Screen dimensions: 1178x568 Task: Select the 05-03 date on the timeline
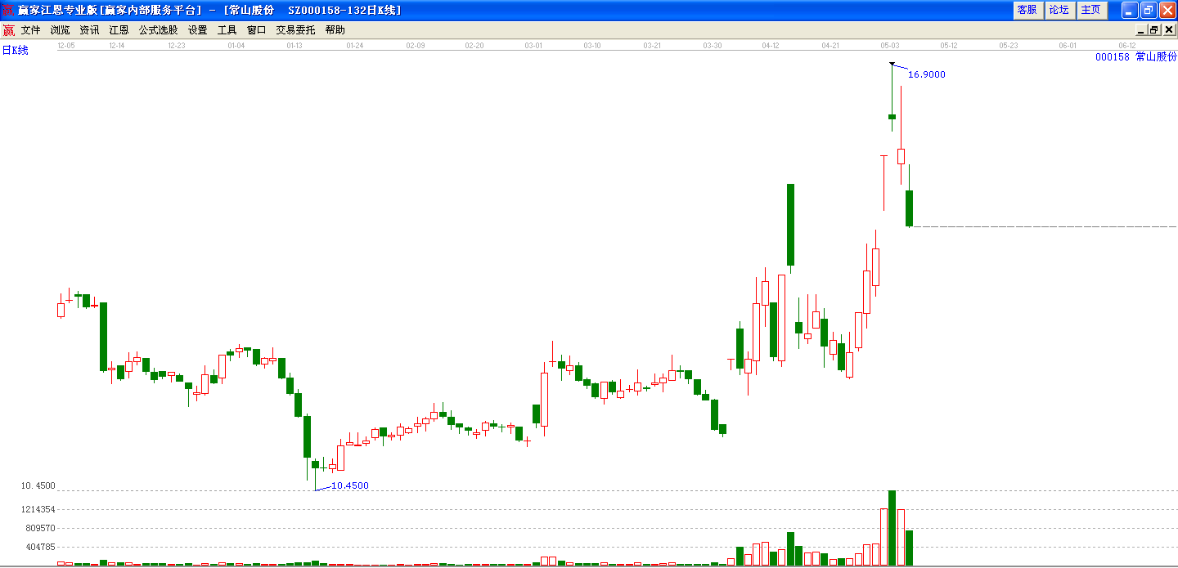(x=890, y=46)
